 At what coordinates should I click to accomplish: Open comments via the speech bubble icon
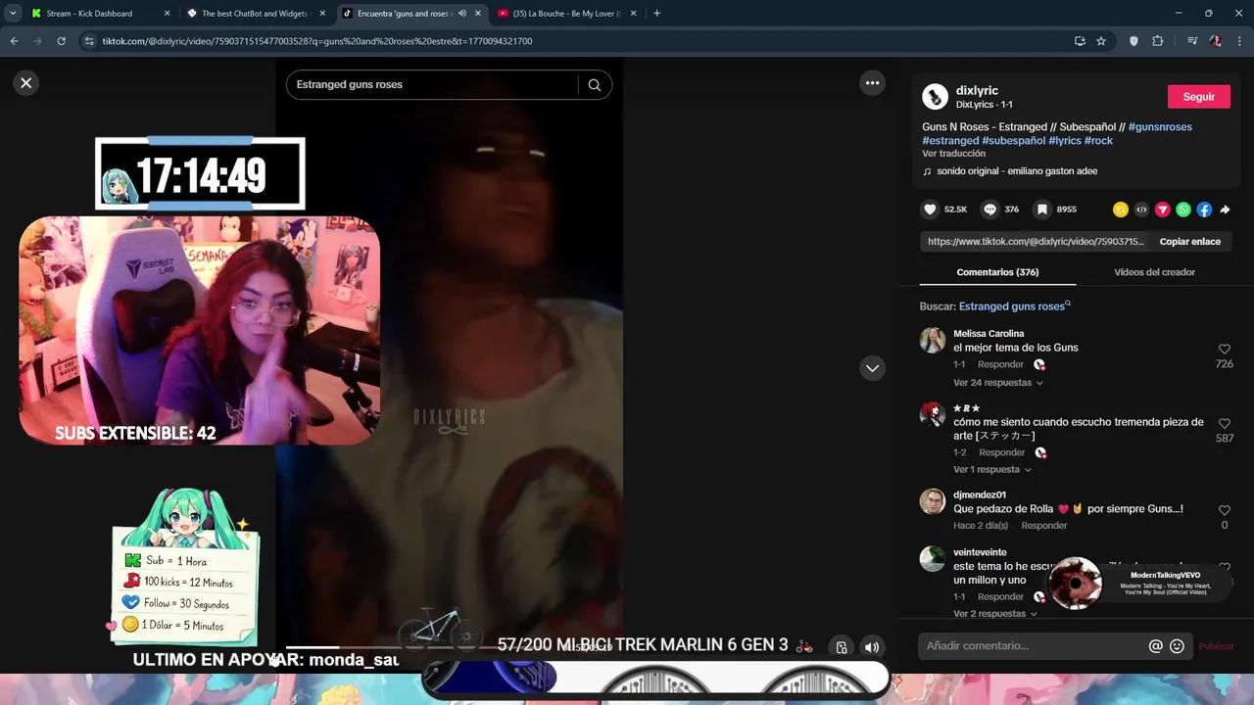click(989, 210)
